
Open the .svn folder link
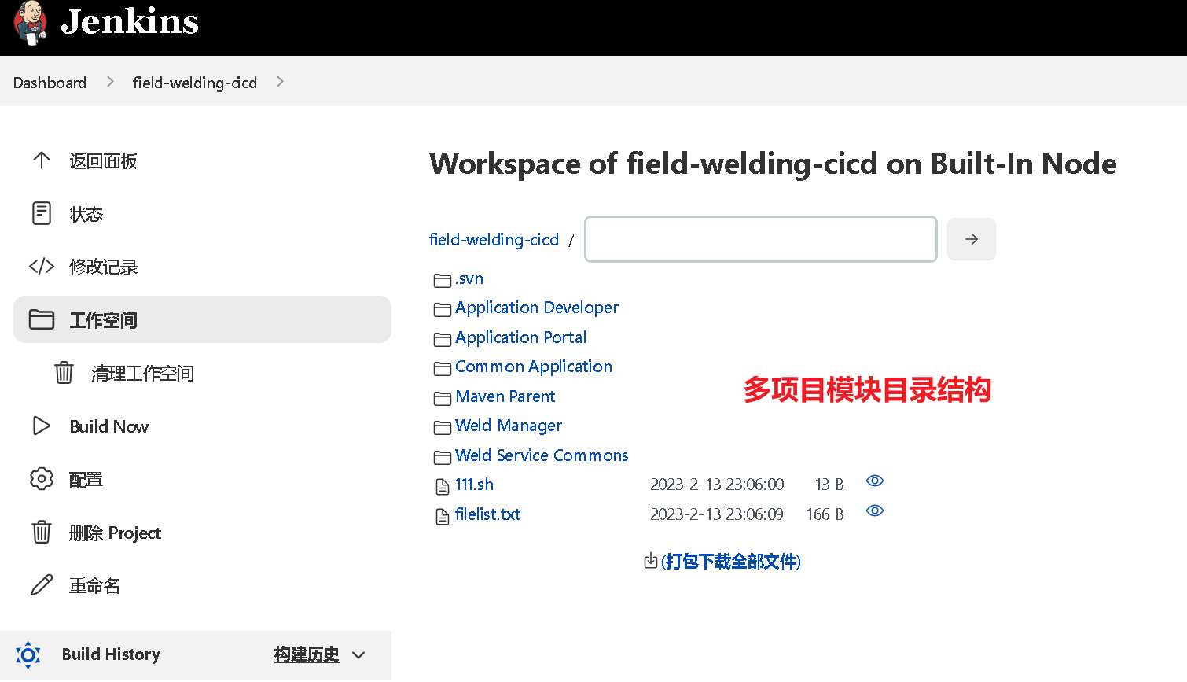469,279
